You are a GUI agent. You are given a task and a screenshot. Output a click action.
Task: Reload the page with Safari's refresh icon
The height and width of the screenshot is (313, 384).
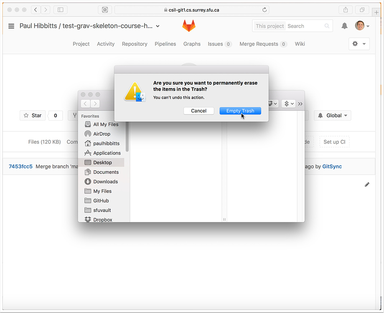(x=264, y=10)
